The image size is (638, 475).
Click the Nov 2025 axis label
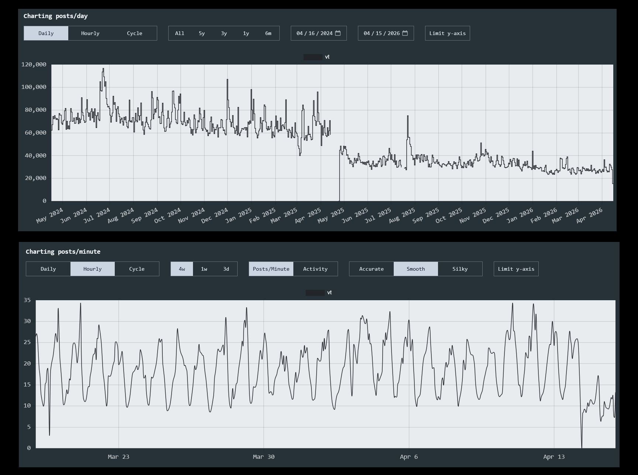pos(473,215)
